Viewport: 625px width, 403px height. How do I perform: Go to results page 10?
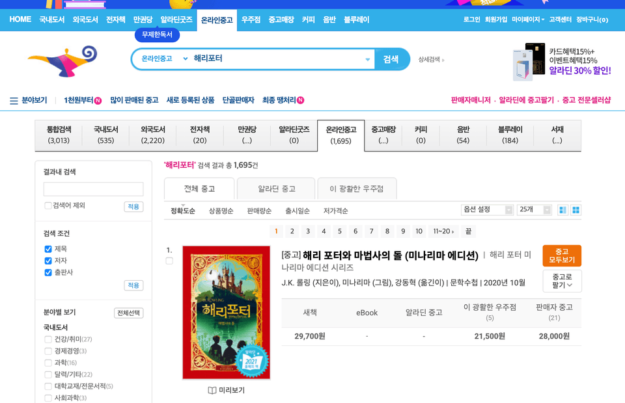click(419, 231)
